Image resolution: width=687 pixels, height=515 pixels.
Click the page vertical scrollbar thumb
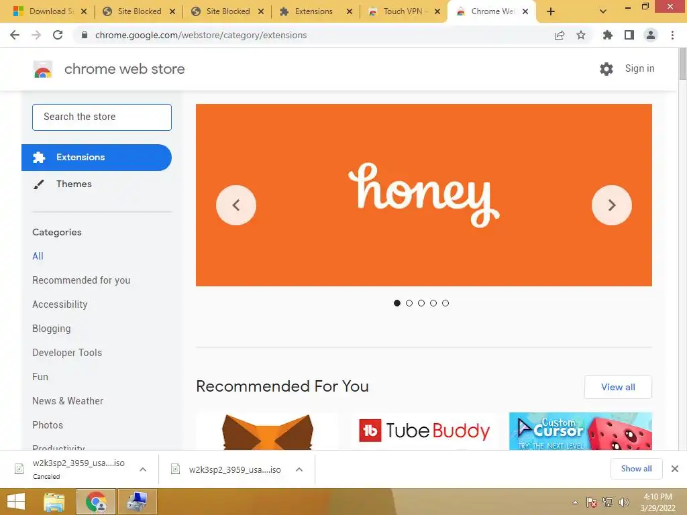pos(682,64)
